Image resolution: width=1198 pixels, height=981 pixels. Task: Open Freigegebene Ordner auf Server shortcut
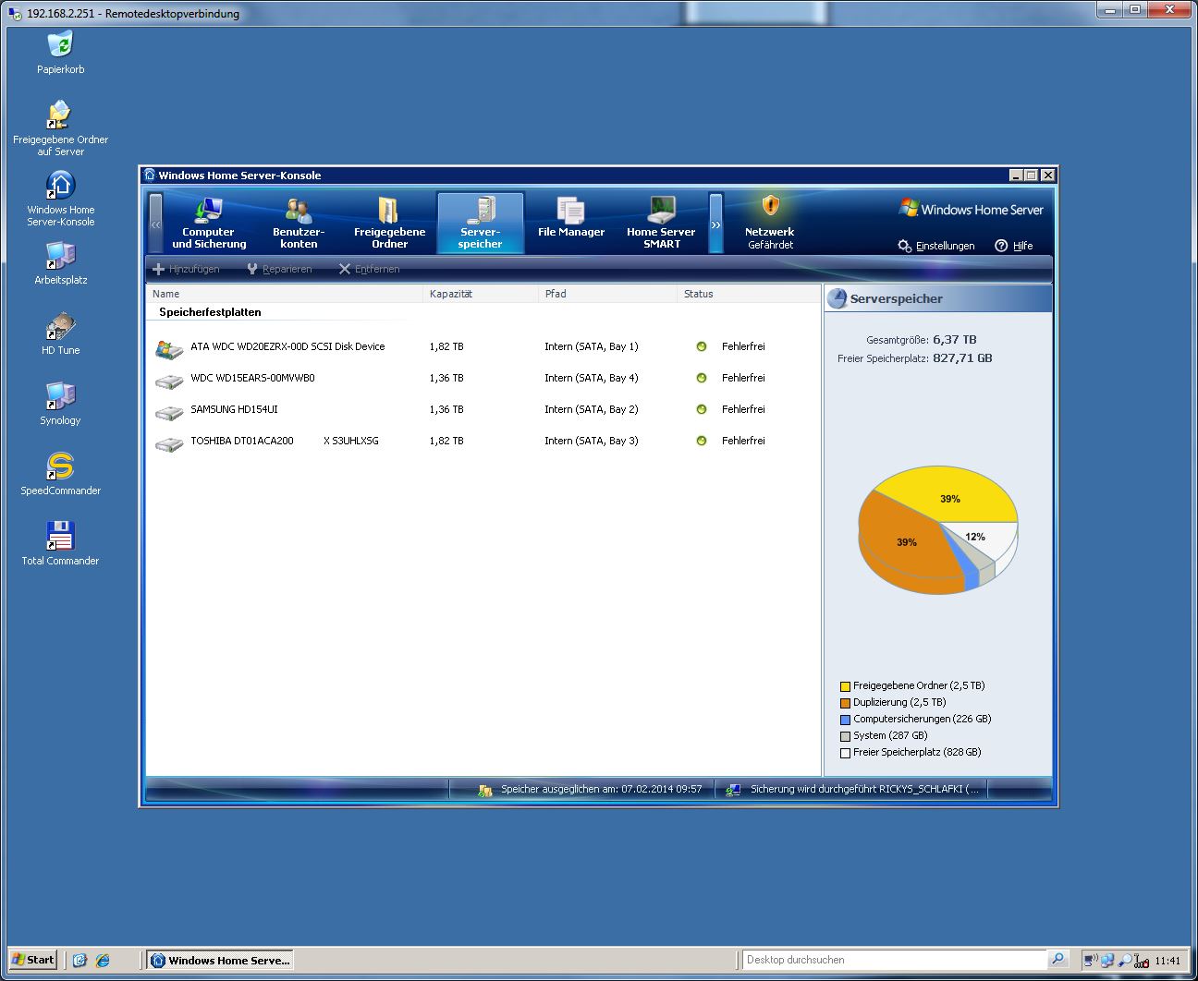(x=60, y=127)
